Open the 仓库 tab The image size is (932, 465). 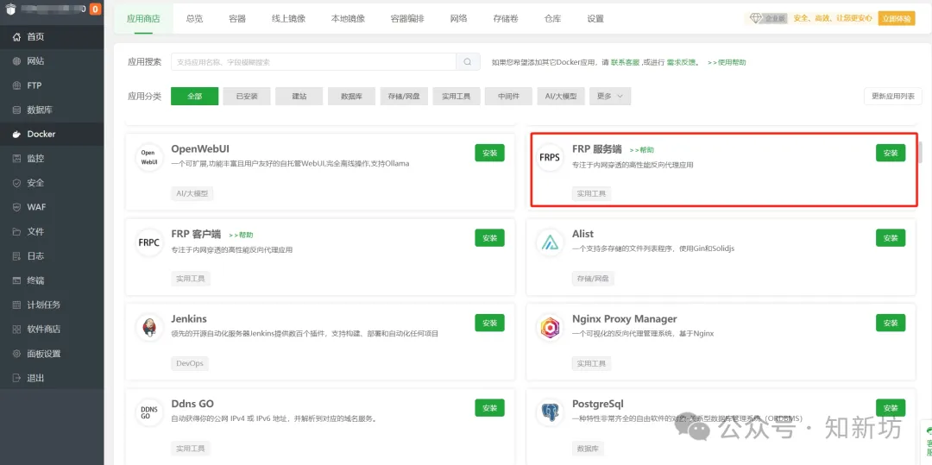552,18
